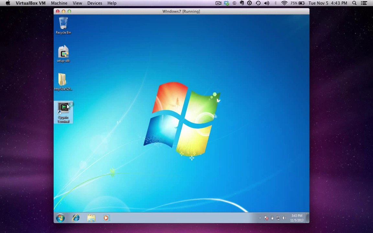373x233 pixels.
Task: Select the setup-x86 installer icon
Action: pos(63,54)
